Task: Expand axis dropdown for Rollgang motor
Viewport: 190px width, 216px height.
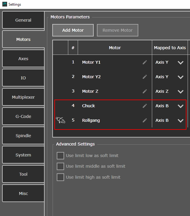Action: (x=180, y=121)
